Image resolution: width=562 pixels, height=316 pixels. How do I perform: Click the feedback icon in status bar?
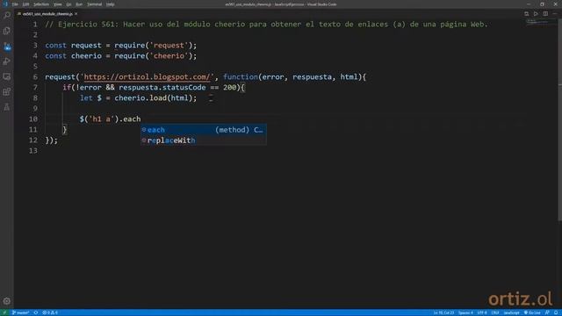547,312
